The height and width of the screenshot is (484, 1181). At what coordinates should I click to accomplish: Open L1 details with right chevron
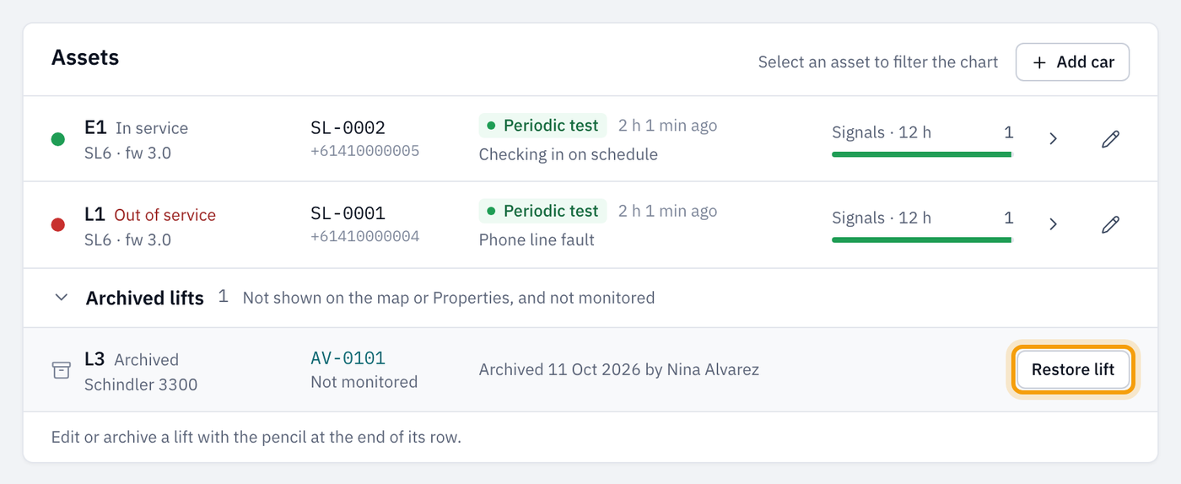[x=1053, y=224]
